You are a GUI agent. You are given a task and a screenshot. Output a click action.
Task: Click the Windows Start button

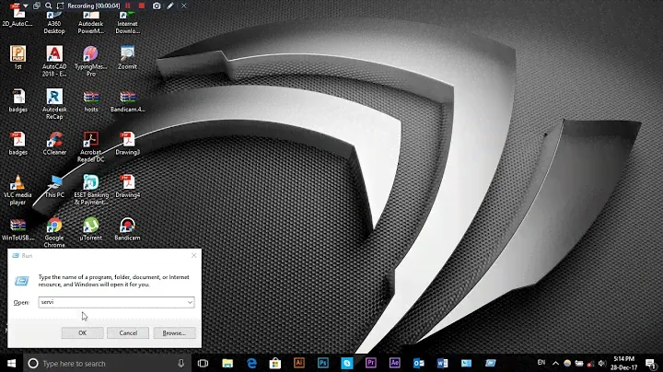[12, 363]
